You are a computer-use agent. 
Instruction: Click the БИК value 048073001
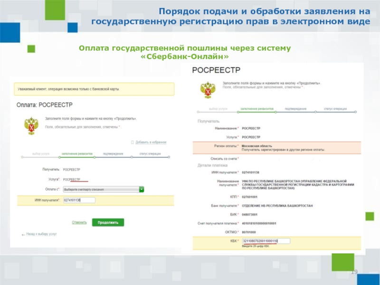pos(250,215)
